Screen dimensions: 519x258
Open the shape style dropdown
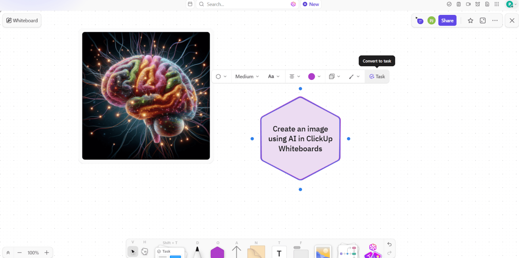tap(221, 76)
